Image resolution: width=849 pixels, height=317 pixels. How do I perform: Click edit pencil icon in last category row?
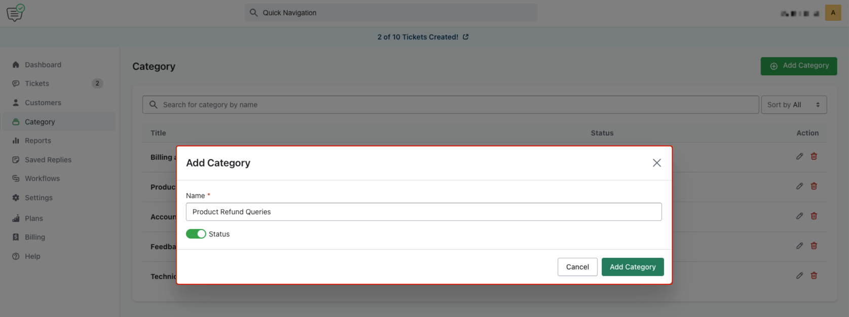pyautogui.click(x=799, y=276)
